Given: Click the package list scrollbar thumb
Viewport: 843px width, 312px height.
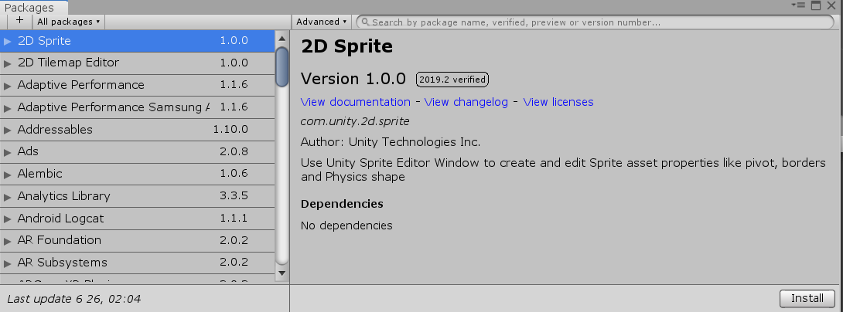Looking at the screenshot, I should pyautogui.click(x=282, y=66).
